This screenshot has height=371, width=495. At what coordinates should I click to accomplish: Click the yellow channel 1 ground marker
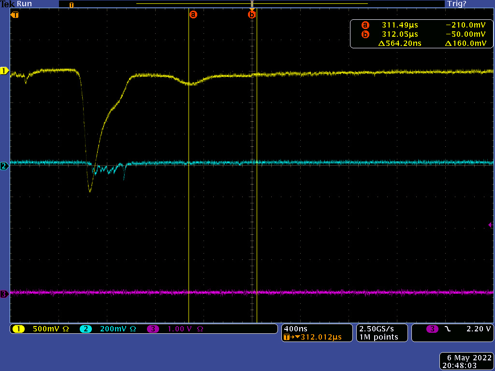click(4, 71)
